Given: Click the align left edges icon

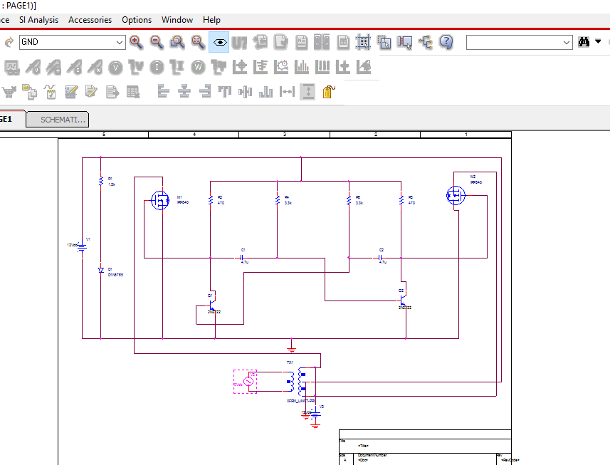Looking at the screenshot, I should pyautogui.click(x=164, y=92).
